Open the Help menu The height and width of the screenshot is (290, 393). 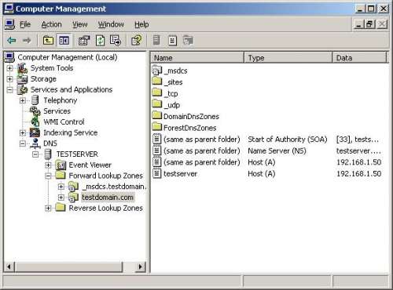141,24
